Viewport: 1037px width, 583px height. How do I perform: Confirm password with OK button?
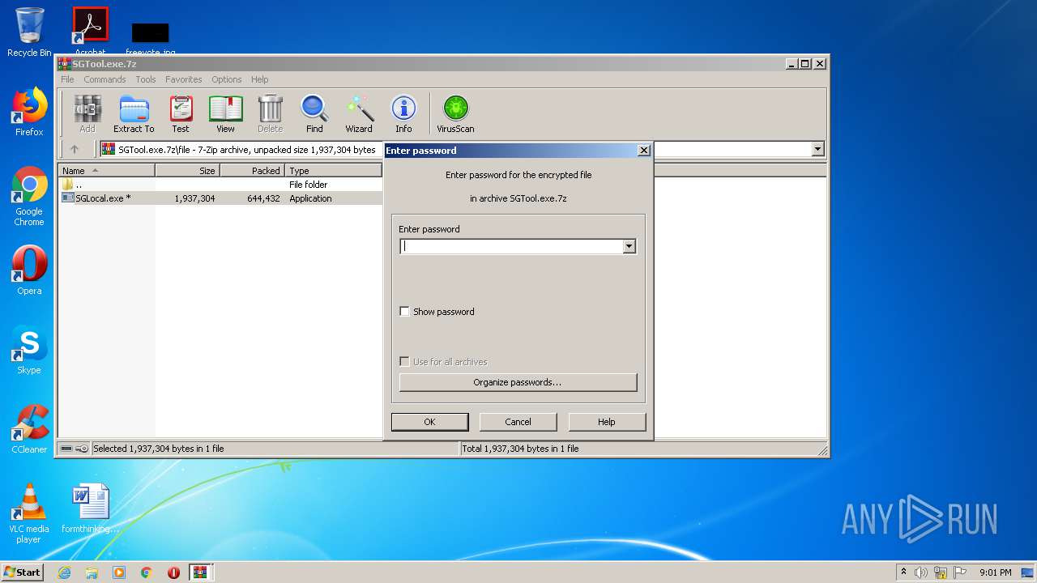click(x=429, y=422)
